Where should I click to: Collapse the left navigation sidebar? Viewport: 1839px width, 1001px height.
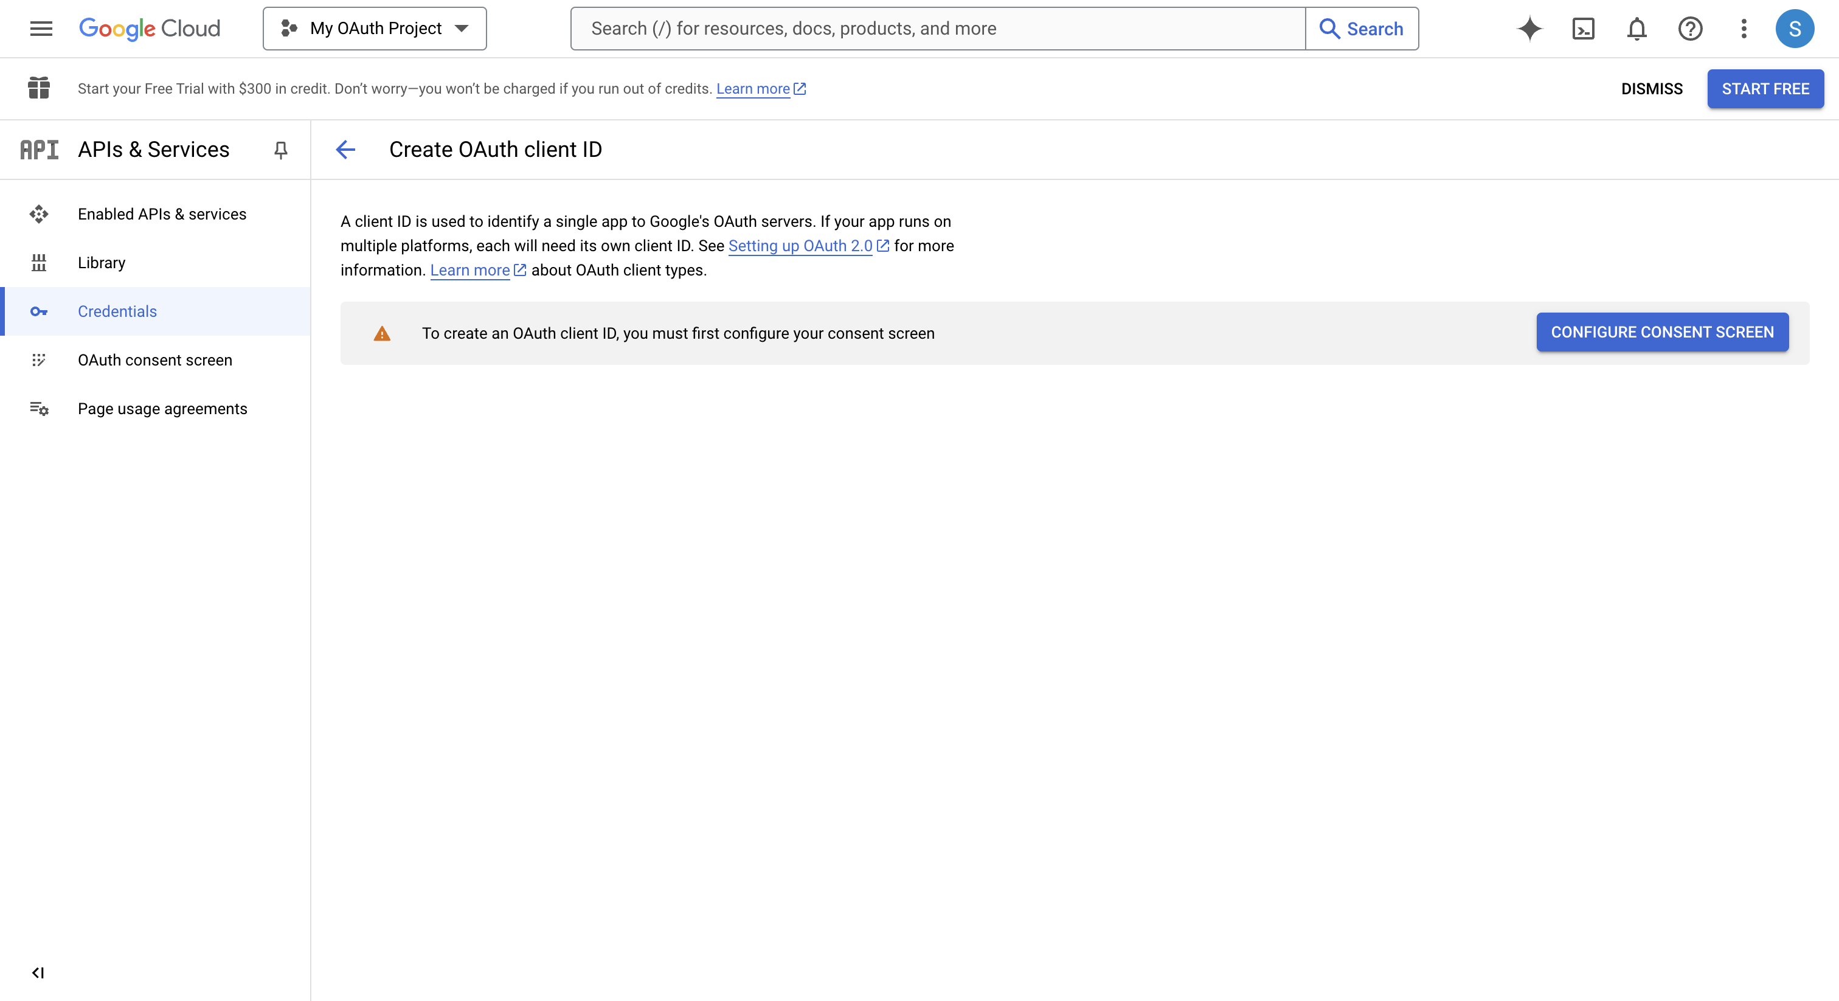click(38, 972)
